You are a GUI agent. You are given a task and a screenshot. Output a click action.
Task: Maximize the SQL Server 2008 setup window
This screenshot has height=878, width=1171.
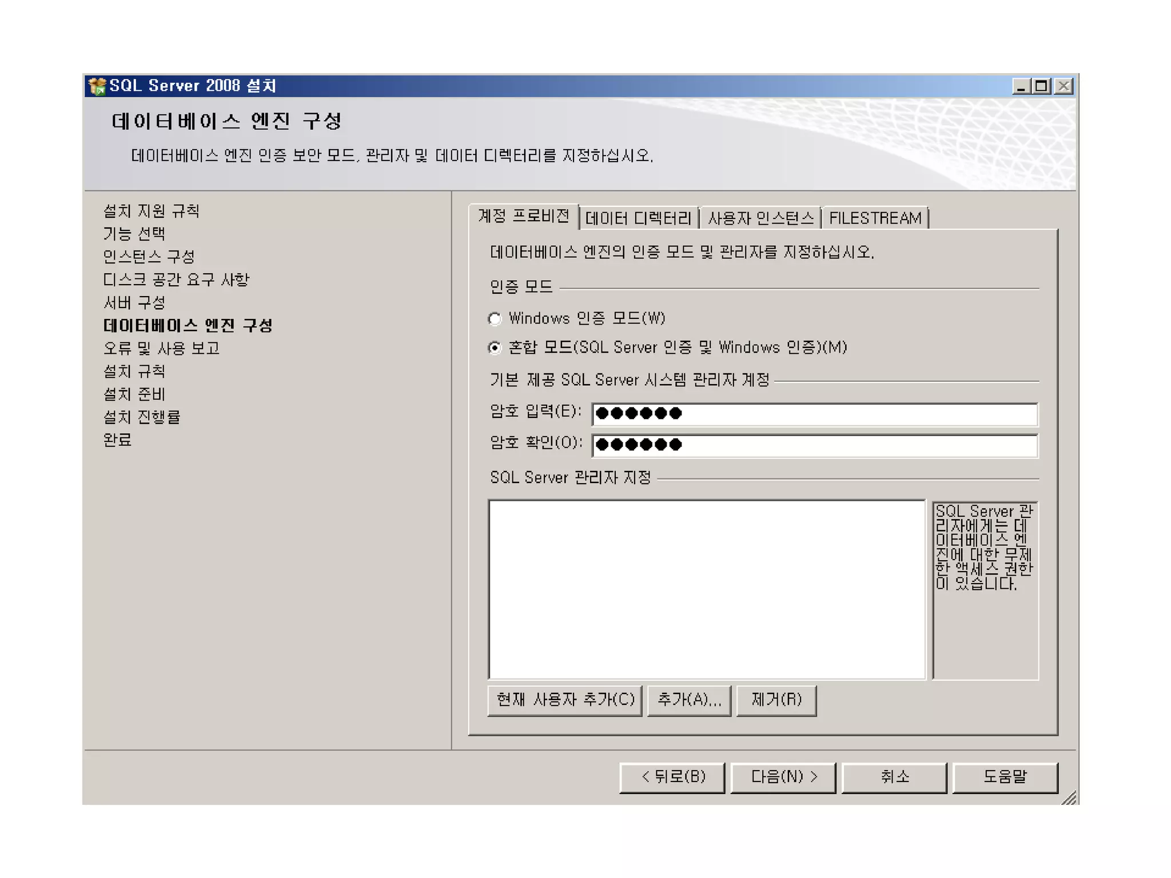[x=1042, y=86]
